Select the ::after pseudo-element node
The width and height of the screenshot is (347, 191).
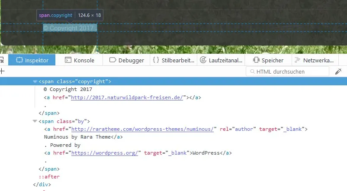[x=49, y=177]
